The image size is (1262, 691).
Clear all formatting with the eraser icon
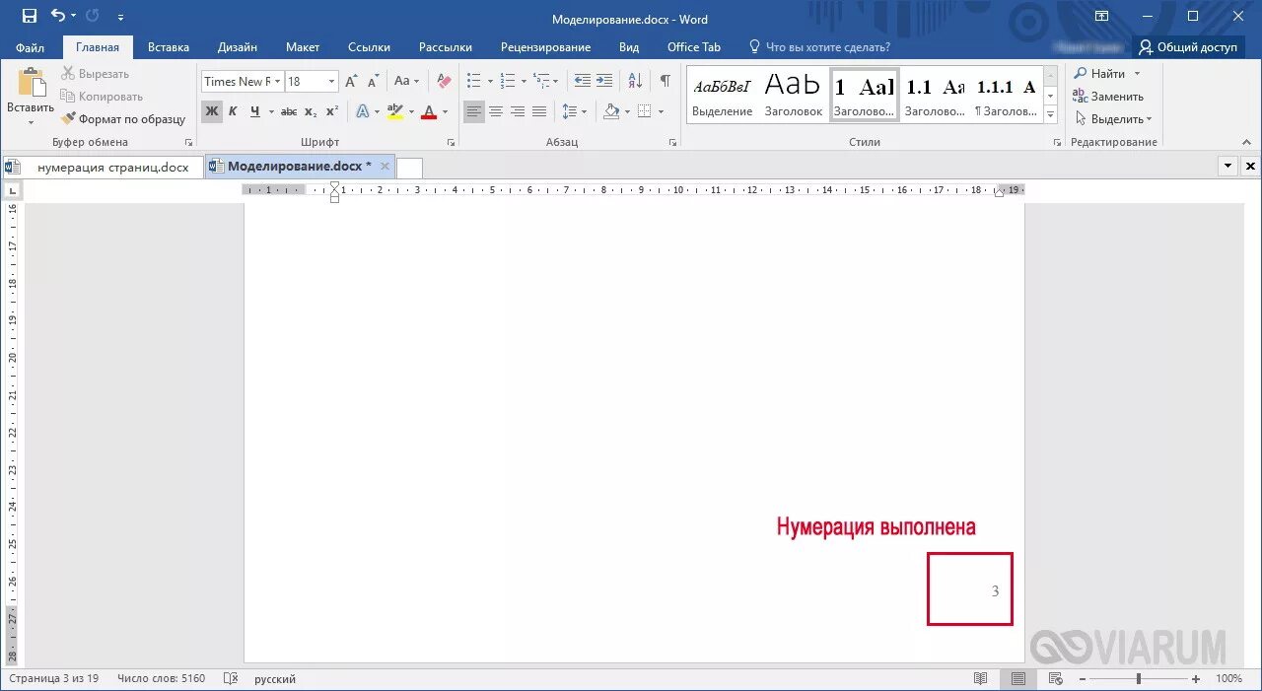click(444, 82)
